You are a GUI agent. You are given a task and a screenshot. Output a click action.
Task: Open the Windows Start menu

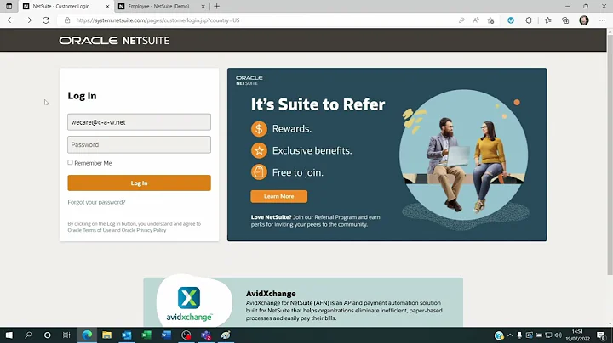tap(9, 335)
